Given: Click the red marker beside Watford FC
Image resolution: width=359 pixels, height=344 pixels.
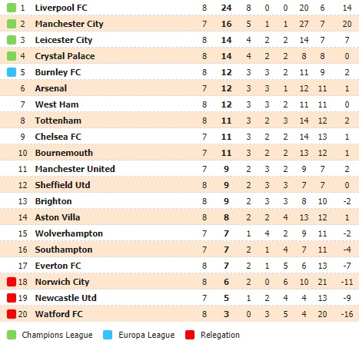Looking at the screenshot, I should (12, 314).
